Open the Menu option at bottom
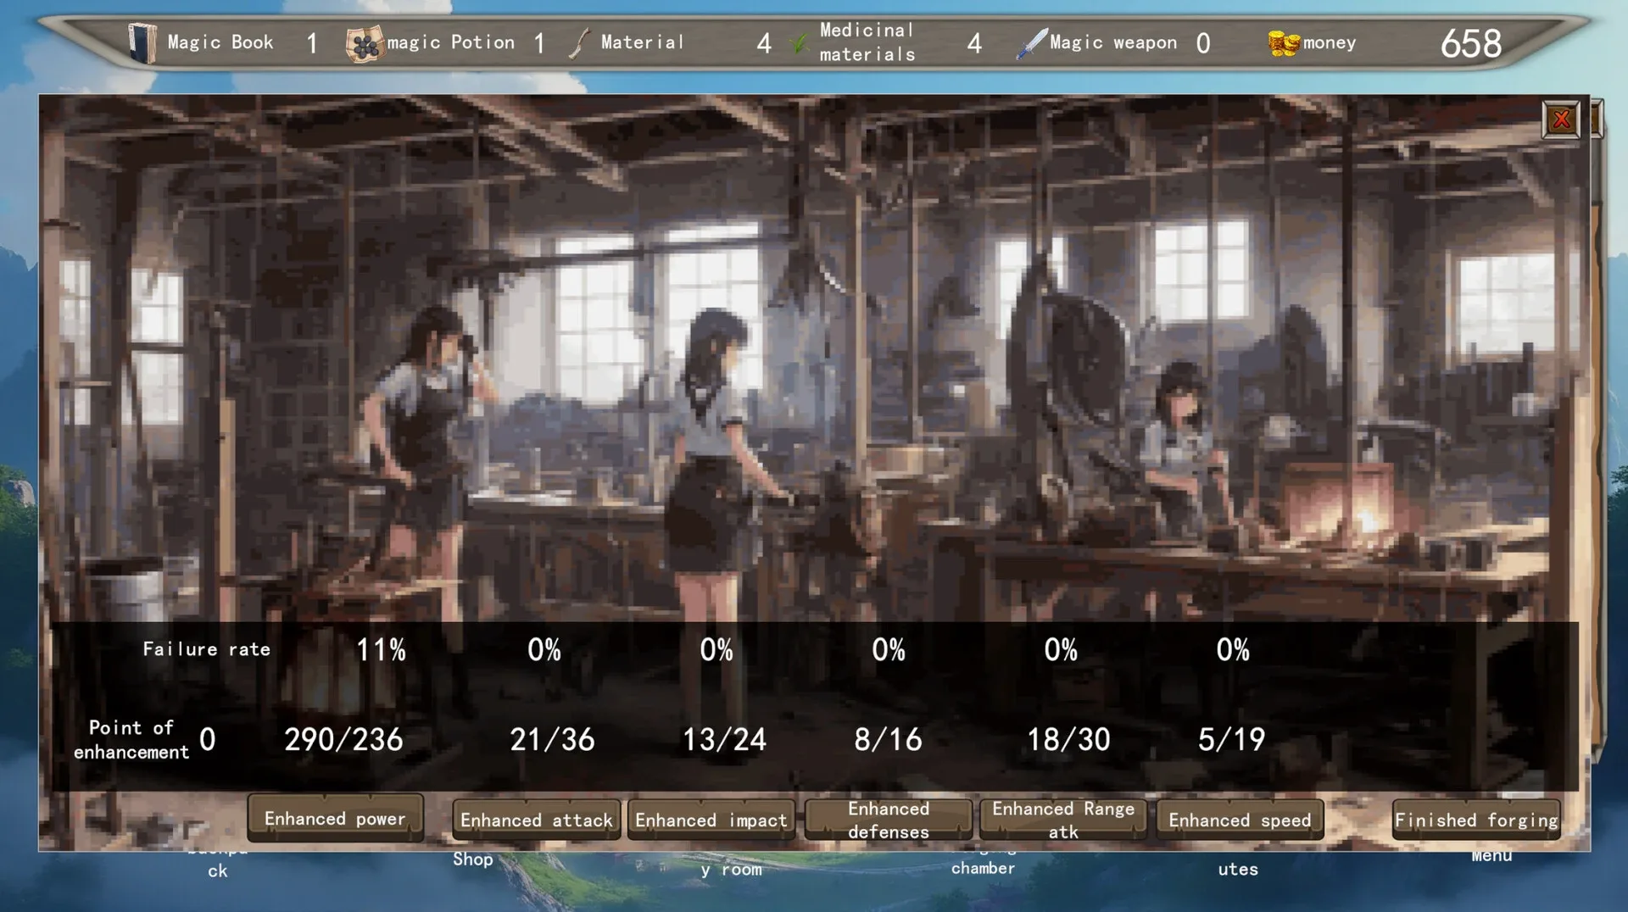 tap(1491, 856)
